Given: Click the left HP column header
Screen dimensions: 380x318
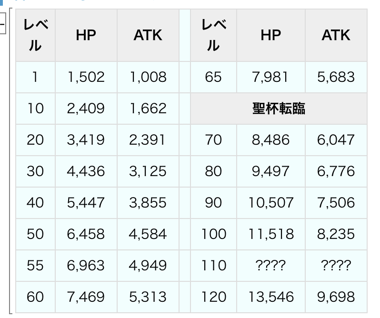Looking at the screenshot, I should tap(86, 35).
